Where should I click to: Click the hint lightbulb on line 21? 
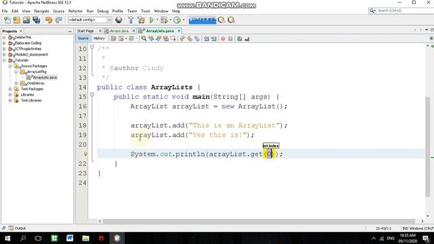click(x=85, y=154)
